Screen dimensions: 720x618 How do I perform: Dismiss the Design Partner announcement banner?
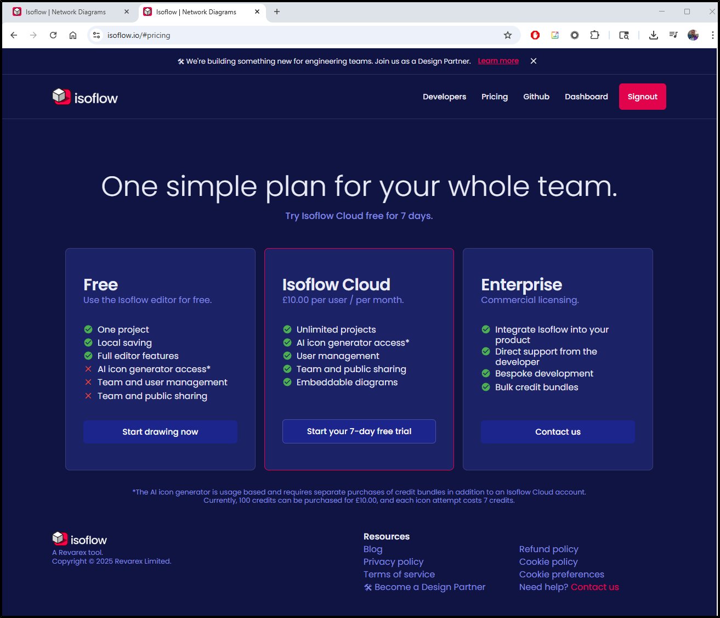tap(534, 61)
